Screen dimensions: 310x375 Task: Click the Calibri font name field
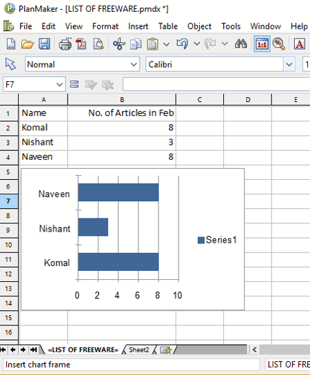coord(215,64)
